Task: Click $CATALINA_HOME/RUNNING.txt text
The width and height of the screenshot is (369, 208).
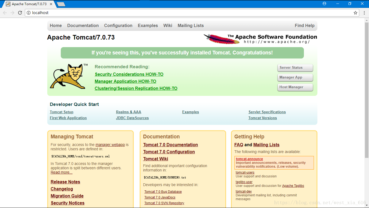Action: point(165,177)
